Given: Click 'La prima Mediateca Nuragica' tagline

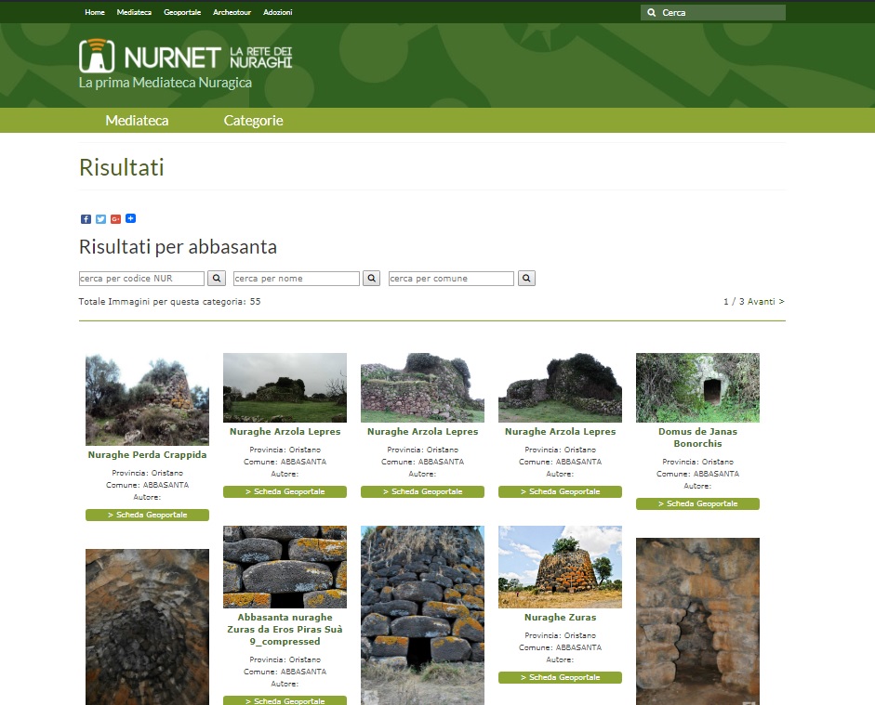Looking at the screenshot, I should point(166,83).
